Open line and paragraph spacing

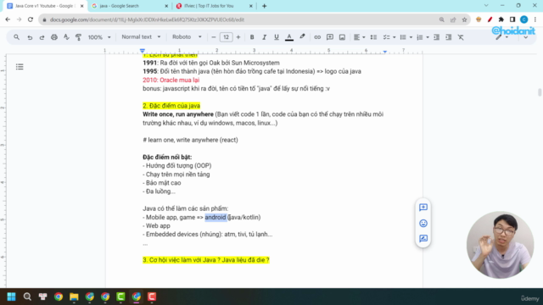click(373, 37)
